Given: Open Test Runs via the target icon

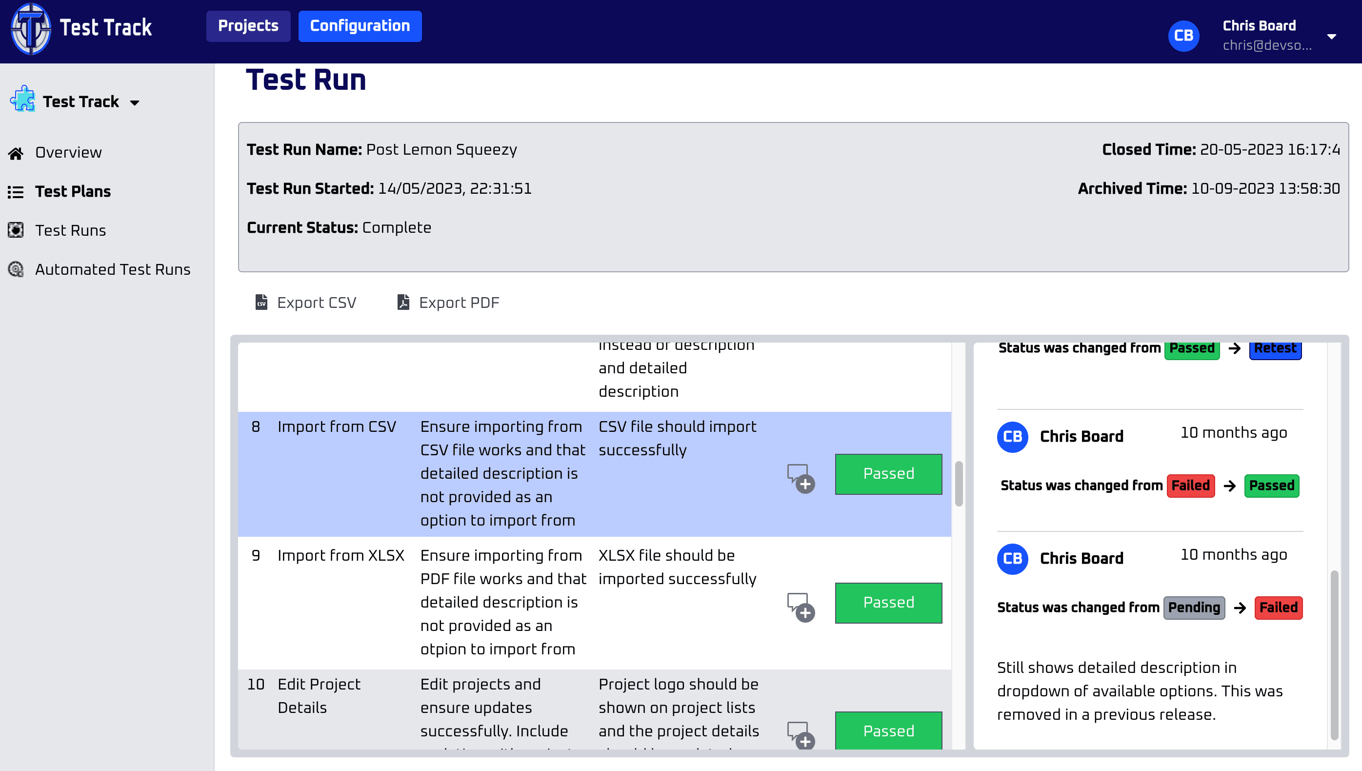Looking at the screenshot, I should (x=16, y=230).
